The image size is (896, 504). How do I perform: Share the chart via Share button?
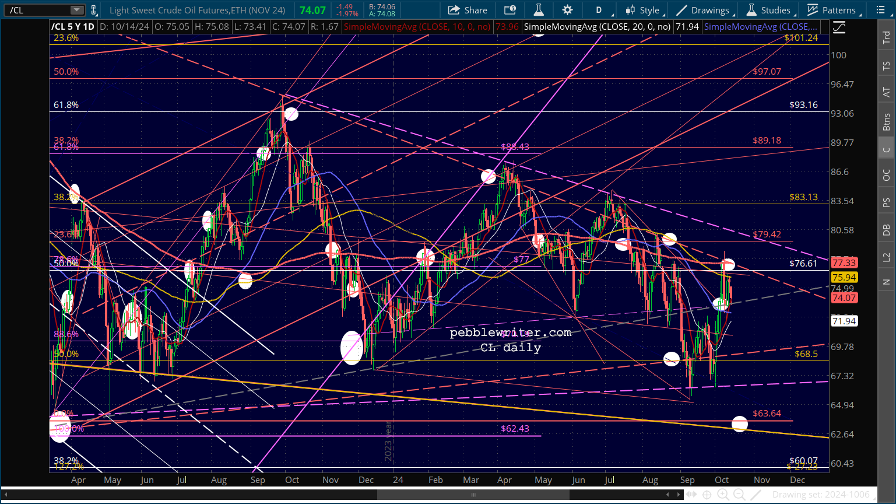pos(468,10)
